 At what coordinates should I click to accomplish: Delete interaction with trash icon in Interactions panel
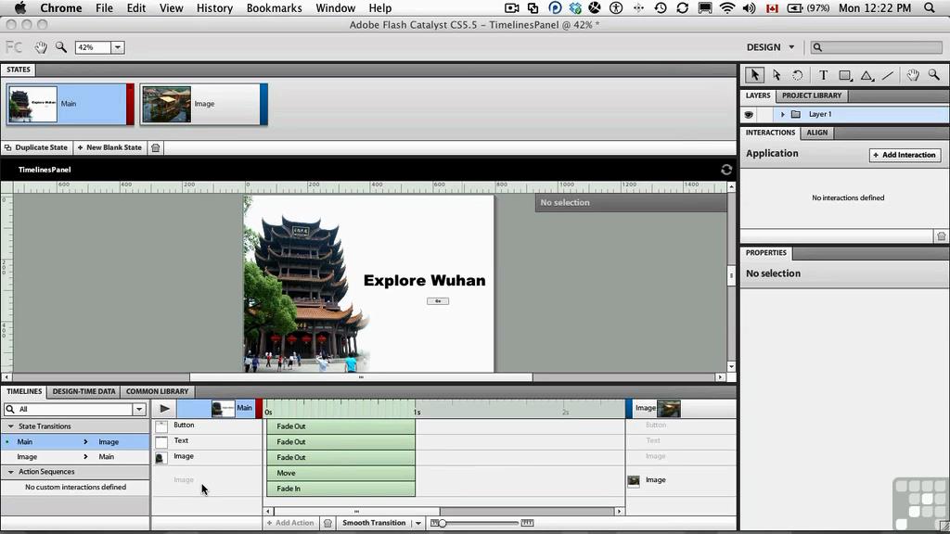[x=941, y=236]
